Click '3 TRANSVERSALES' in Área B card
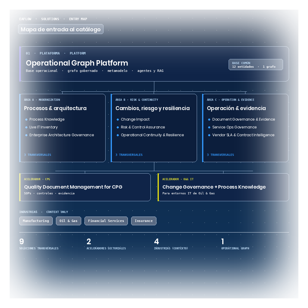Viewport: 308px width, 308px height. (x=129, y=155)
